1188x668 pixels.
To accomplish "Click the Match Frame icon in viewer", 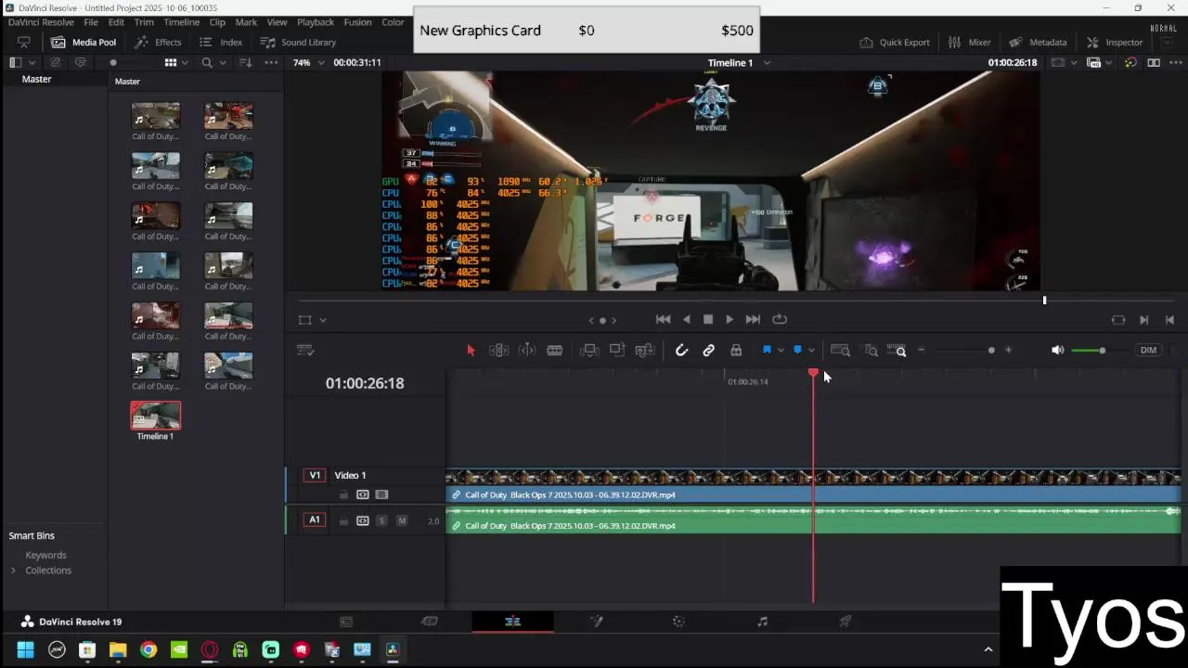I will (x=1118, y=319).
